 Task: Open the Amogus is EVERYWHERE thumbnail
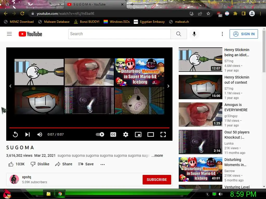tap(200, 114)
